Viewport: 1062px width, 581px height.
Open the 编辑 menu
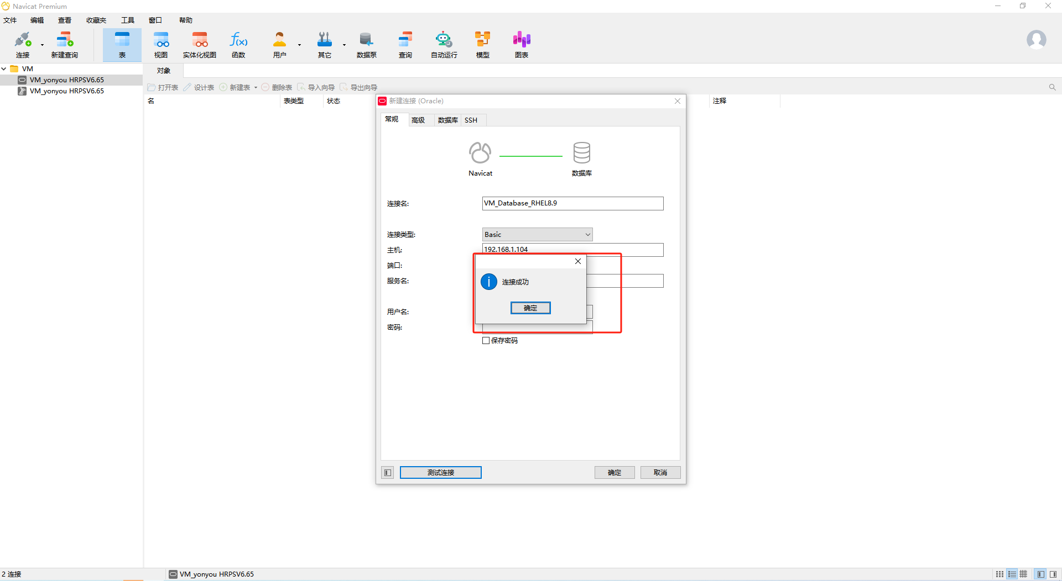tap(37, 20)
